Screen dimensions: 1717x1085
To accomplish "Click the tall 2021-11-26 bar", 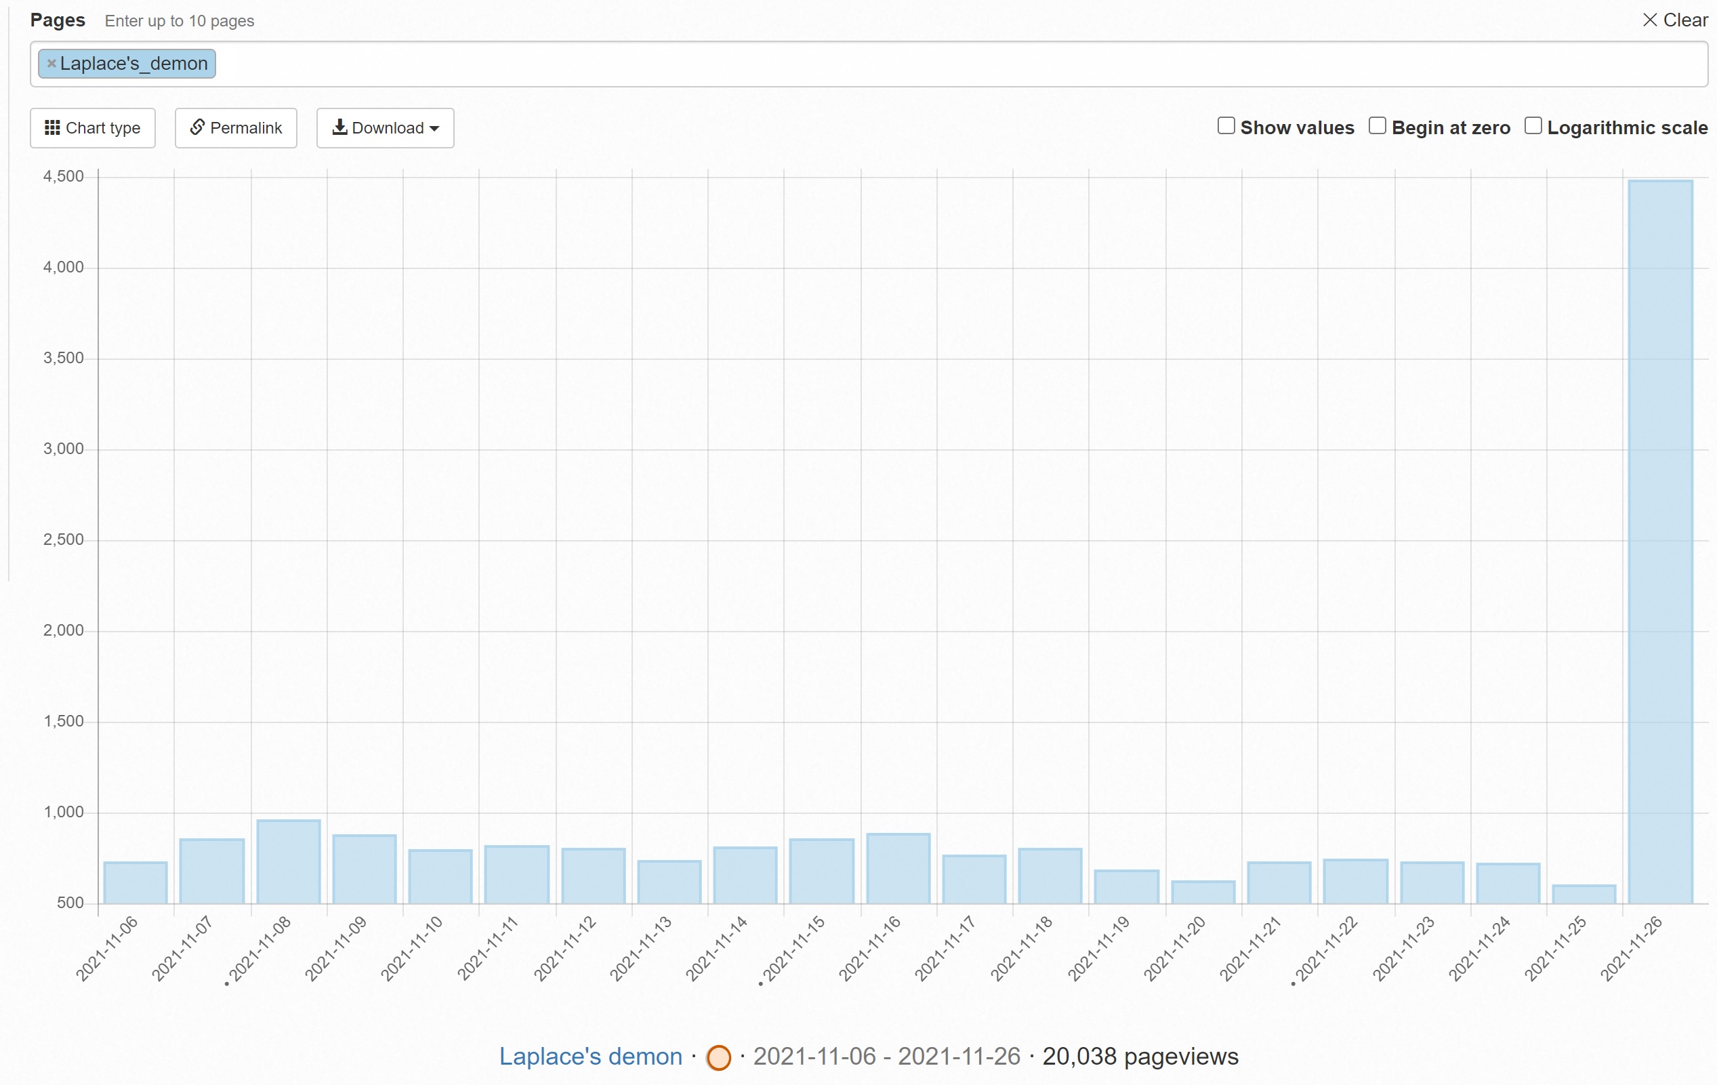I will pyautogui.click(x=1660, y=542).
